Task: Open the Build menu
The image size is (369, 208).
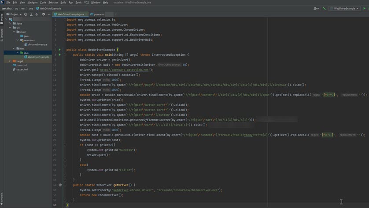Action: pos(63,3)
